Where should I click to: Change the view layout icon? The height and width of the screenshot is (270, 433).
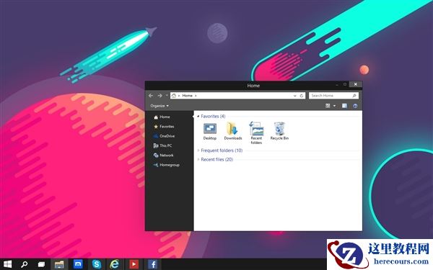328,106
